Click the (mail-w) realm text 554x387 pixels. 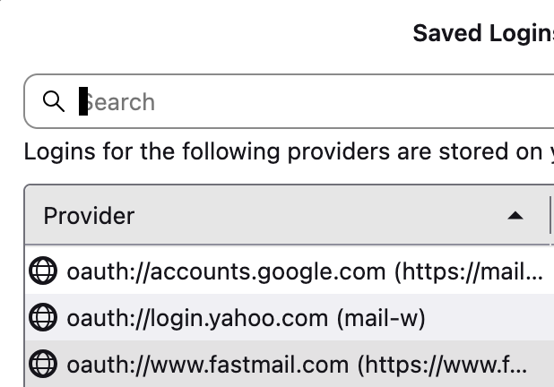coord(380,317)
